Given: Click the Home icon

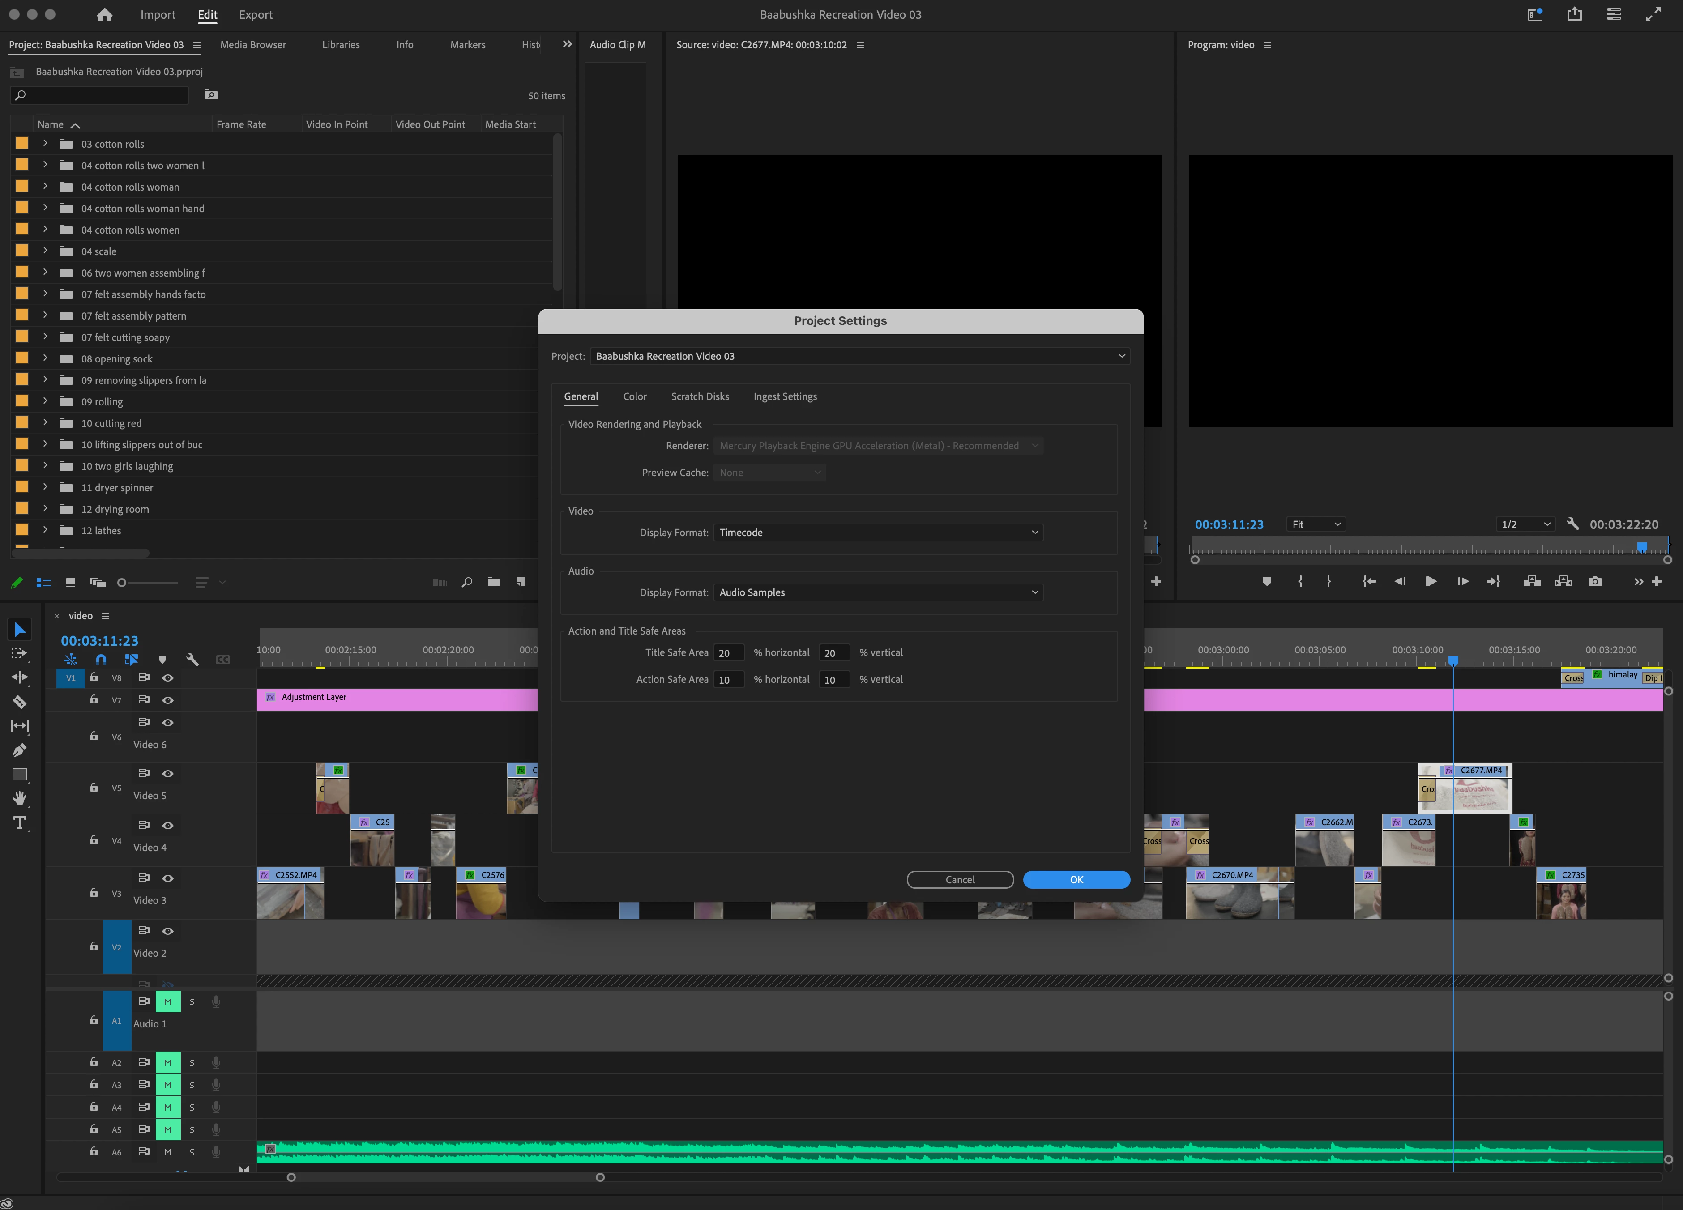Looking at the screenshot, I should 105,15.
